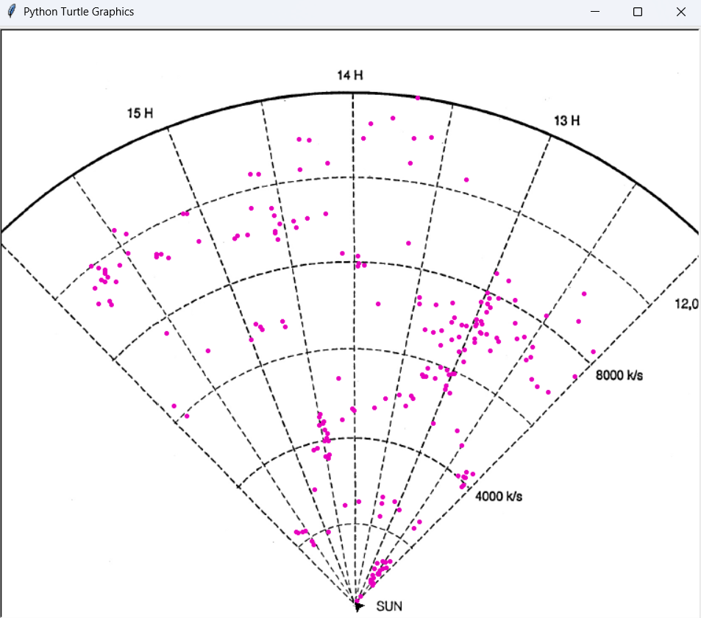This screenshot has height=618, width=701.
Task: Click where the 13 H line meets outer arc
Action: click(x=551, y=135)
